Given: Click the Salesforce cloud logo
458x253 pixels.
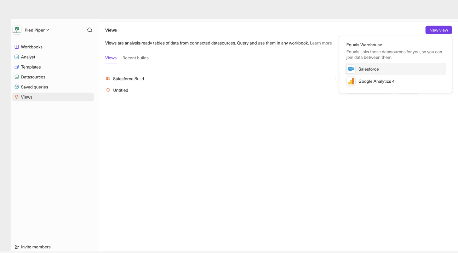Looking at the screenshot, I should point(351,69).
